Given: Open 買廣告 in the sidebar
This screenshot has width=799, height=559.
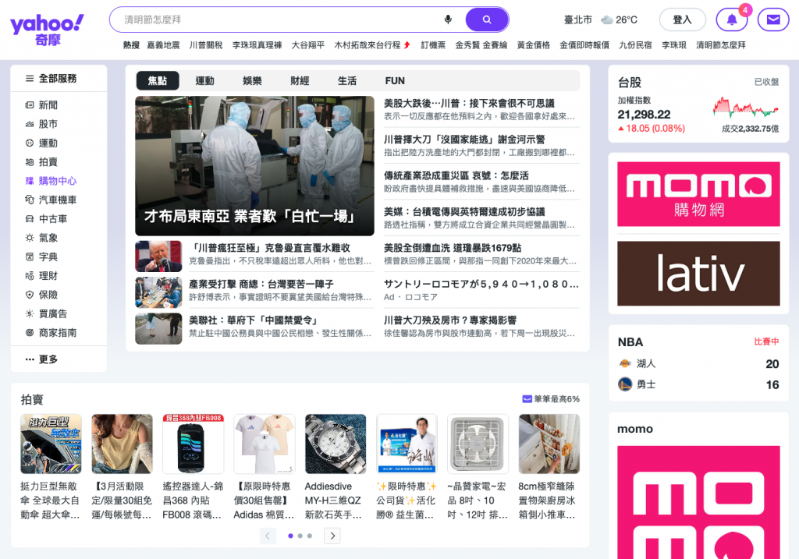Looking at the screenshot, I should pos(46,313).
